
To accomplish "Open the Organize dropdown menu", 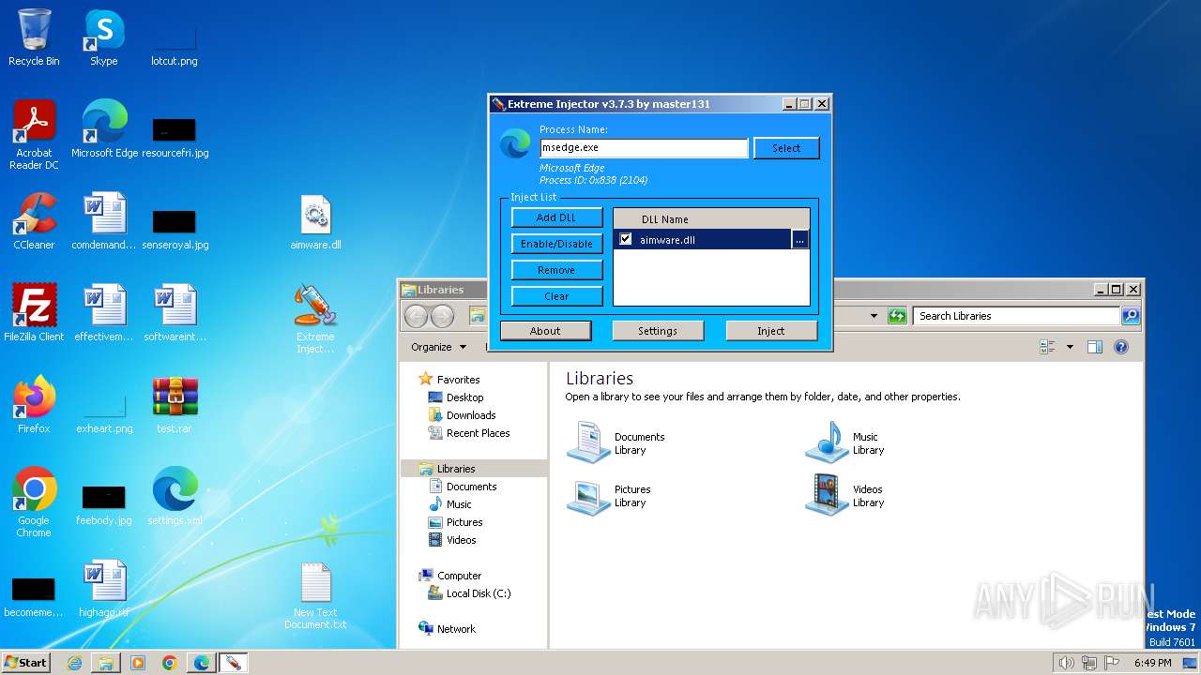I will tap(438, 347).
